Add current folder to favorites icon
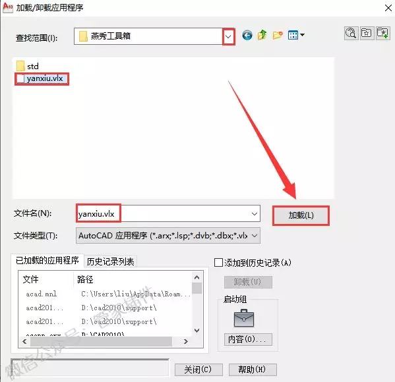The width and height of the screenshot is (395, 382). tap(382, 33)
